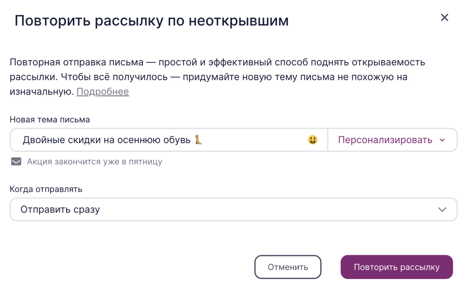Close the repeat mailing dialog
The height and width of the screenshot is (288, 462).
coord(444,17)
